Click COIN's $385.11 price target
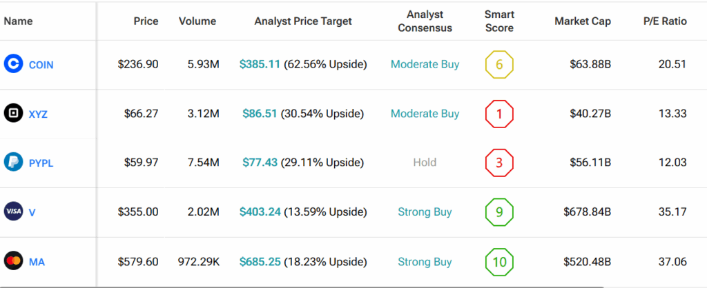 [260, 64]
